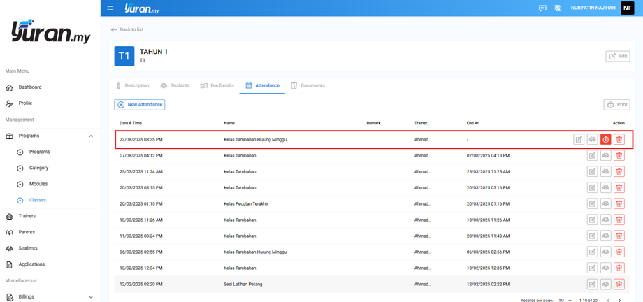Delete the 23/08/2025 attendance record
The image size is (643, 302).
click(619, 139)
